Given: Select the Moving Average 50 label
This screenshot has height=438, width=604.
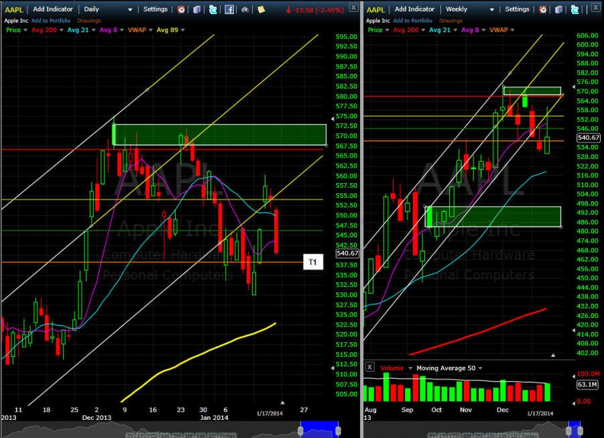Looking at the screenshot, I should coord(446,368).
